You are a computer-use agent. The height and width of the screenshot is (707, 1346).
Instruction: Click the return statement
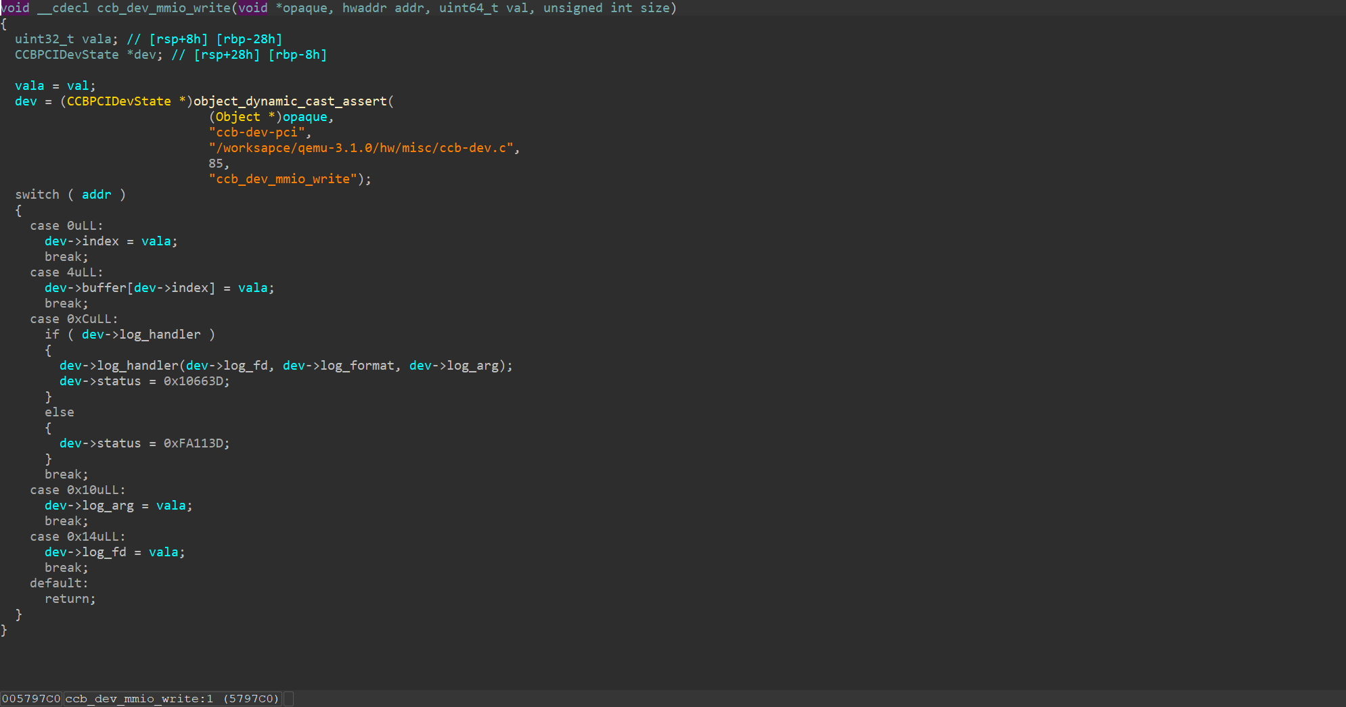coord(69,599)
